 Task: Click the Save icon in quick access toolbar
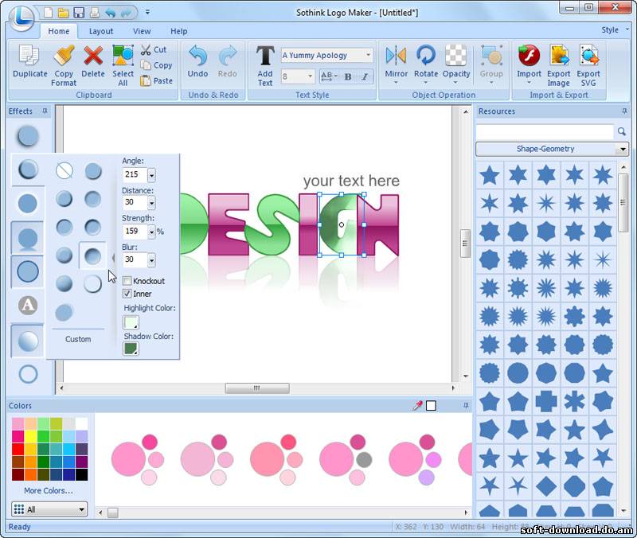pos(79,13)
